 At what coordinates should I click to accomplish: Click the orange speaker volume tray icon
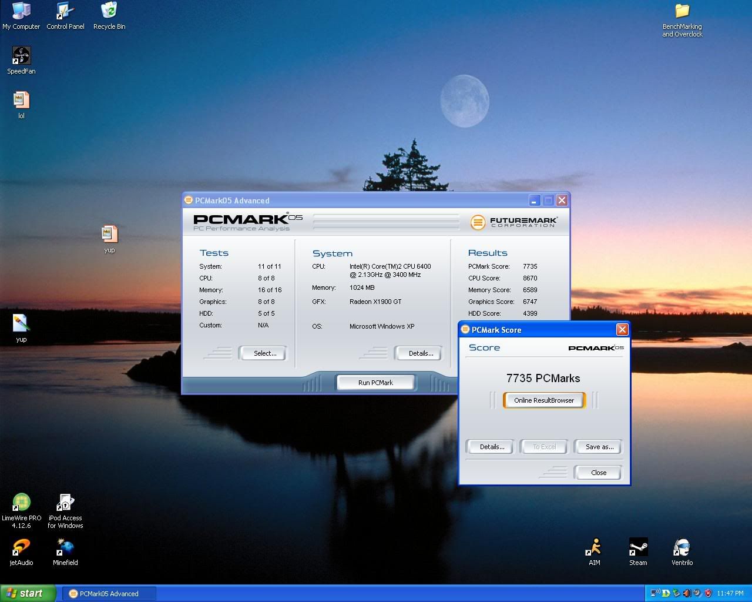pyautogui.click(x=687, y=593)
